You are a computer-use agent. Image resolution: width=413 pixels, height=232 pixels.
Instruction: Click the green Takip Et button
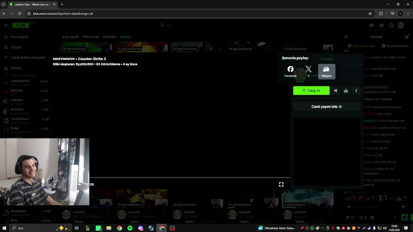point(311,91)
